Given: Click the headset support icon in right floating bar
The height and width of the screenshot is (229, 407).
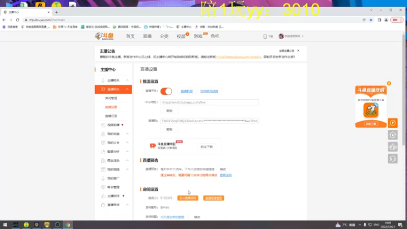Looking at the screenshot, I should 393,158.
